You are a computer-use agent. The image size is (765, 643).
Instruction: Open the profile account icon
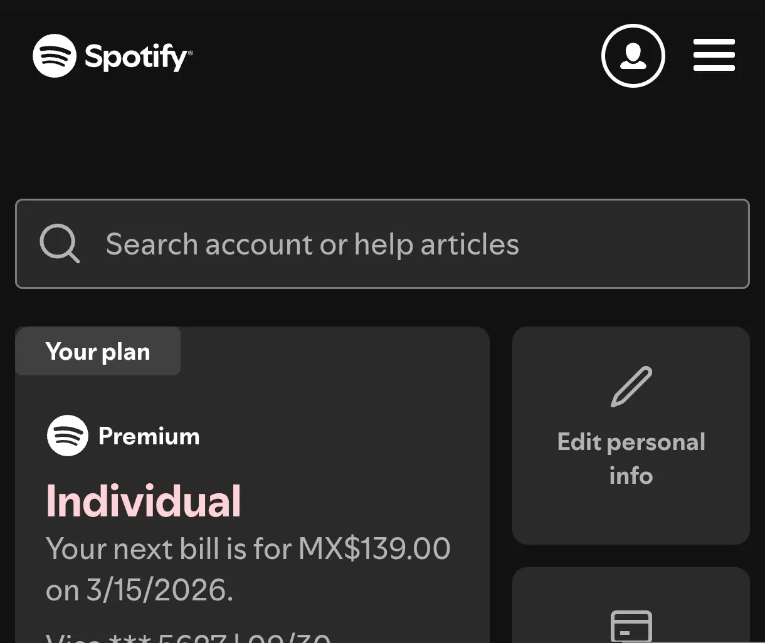(633, 56)
